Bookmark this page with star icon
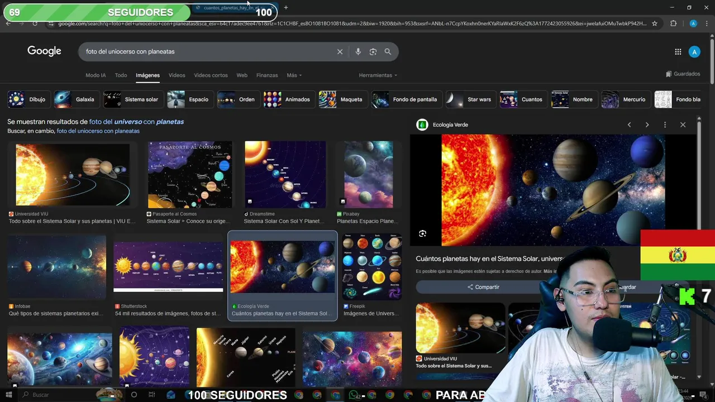The height and width of the screenshot is (402, 715). click(655, 23)
